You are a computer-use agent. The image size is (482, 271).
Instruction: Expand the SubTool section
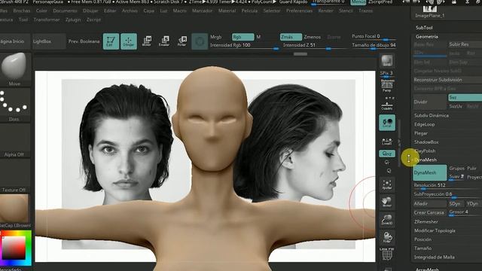click(x=424, y=28)
